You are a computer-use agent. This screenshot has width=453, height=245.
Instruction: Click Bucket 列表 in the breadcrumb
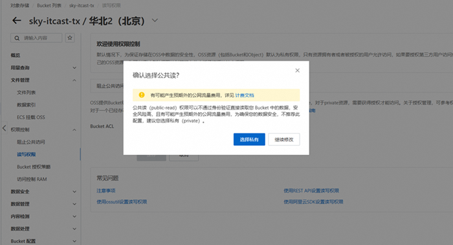49,5
